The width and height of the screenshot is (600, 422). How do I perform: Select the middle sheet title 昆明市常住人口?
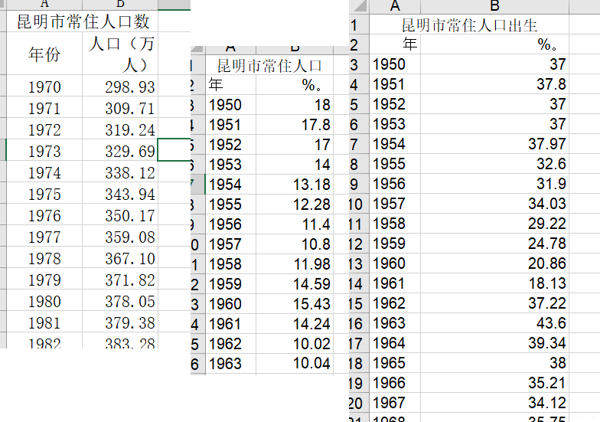(x=269, y=65)
